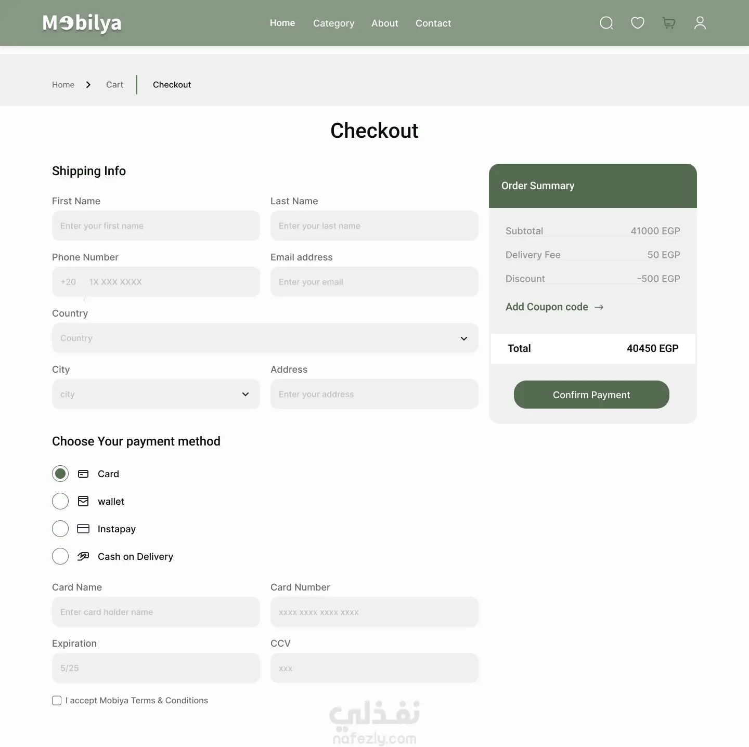Select the Card payment radio button
The height and width of the screenshot is (747, 749).
pyautogui.click(x=60, y=474)
